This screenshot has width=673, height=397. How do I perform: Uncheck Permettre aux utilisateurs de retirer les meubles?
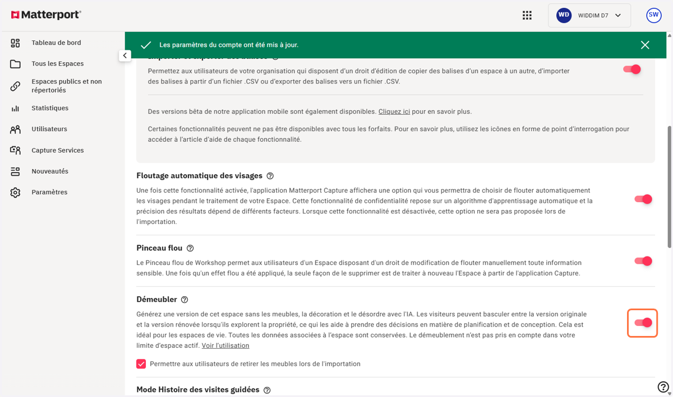click(141, 364)
